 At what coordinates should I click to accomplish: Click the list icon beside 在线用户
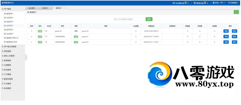click(5, 34)
